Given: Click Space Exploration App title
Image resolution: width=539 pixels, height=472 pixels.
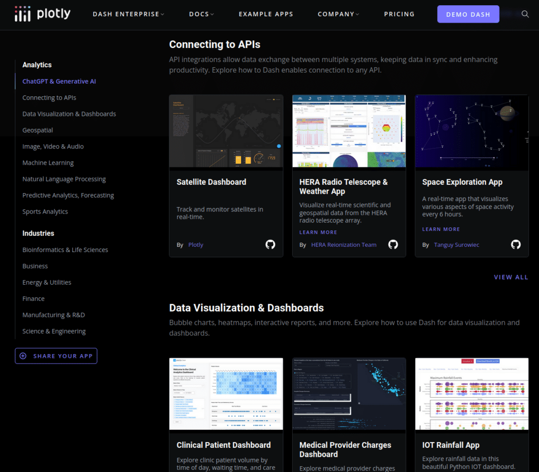Looking at the screenshot, I should [462, 182].
